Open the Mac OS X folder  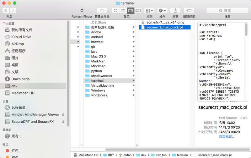pyautogui.click(x=109, y=56)
